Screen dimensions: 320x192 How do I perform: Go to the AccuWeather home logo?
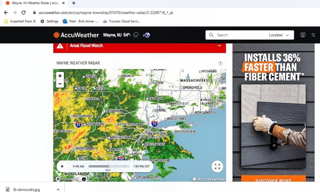coord(76,35)
